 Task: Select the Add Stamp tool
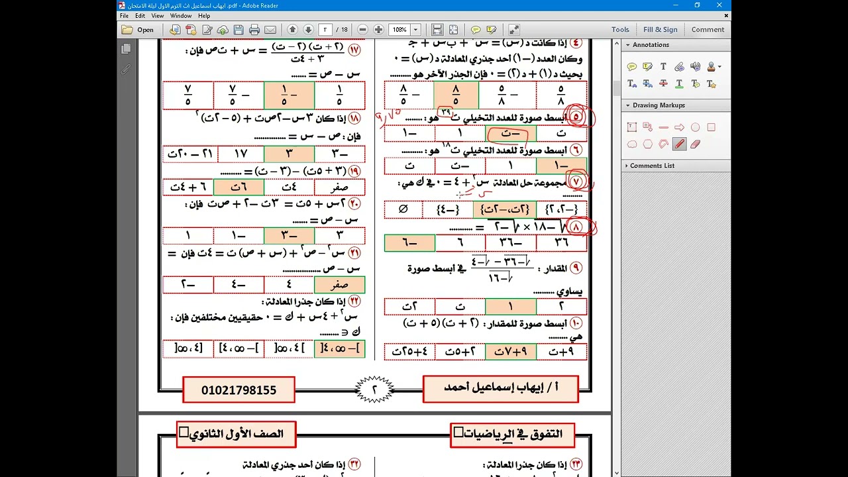(x=711, y=67)
